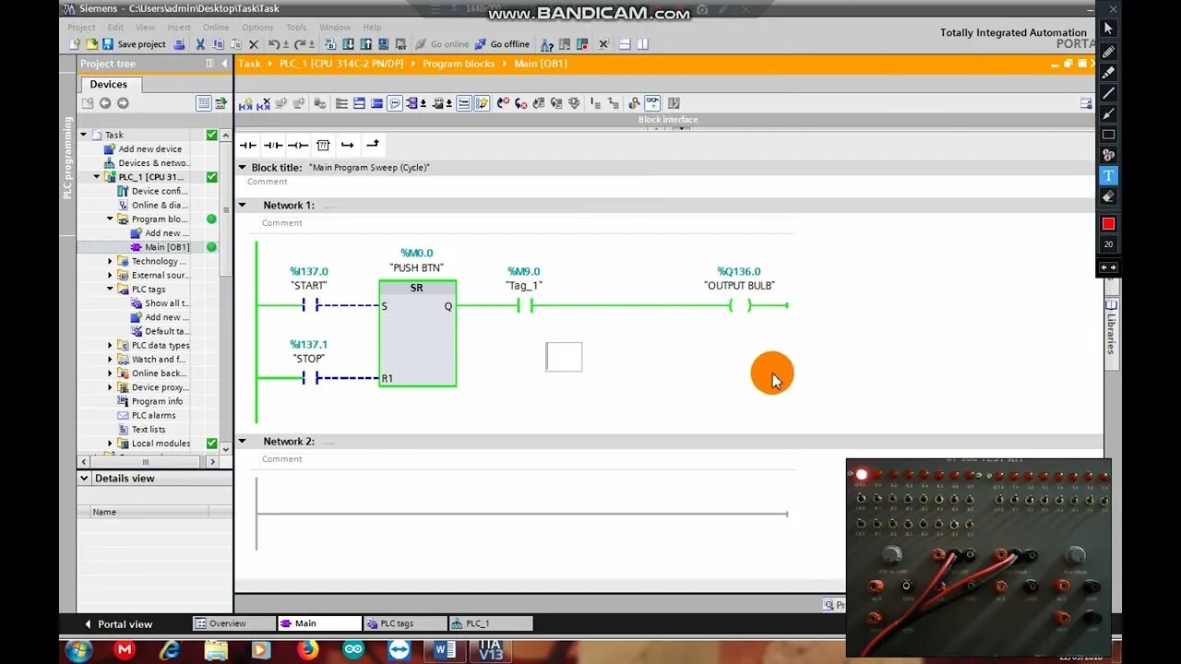This screenshot has width=1181, height=664.
Task: Insert a normally open contact from LAD favorites
Action: click(247, 145)
